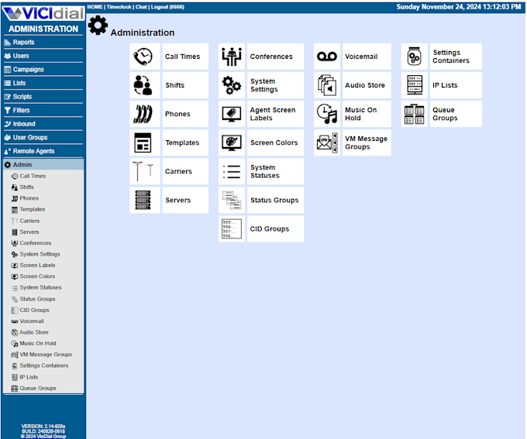Open the Conferences tile label

tap(276, 57)
